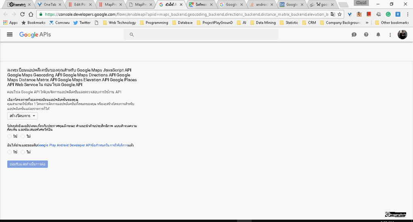Close the android tab
This screenshot has width=413, height=222.
[272, 4]
